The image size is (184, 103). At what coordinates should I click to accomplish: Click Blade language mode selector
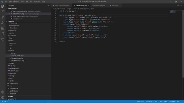pyautogui.click(x=165, y=102)
